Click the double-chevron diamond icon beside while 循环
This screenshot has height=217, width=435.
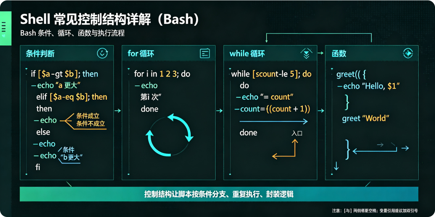coord(306,53)
